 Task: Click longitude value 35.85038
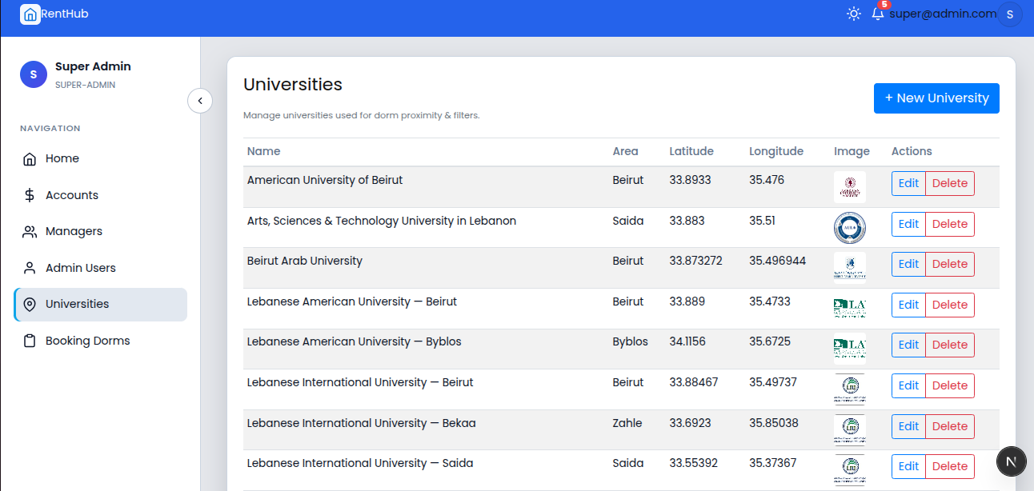coord(774,423)
